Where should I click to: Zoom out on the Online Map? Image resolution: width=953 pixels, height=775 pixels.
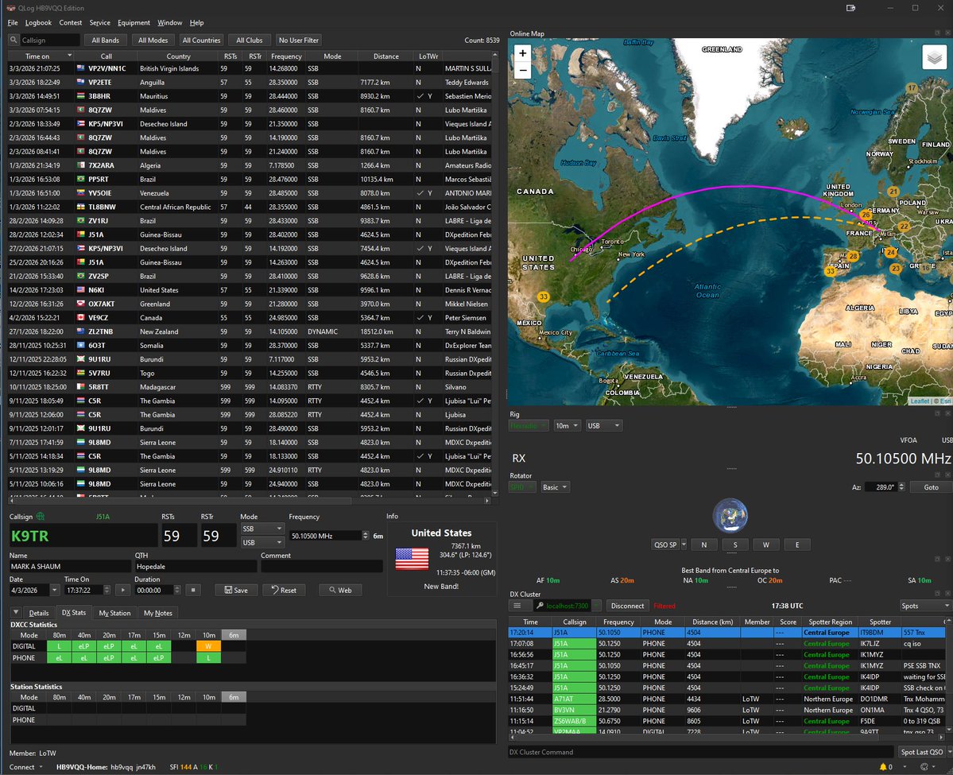[523, 70]
